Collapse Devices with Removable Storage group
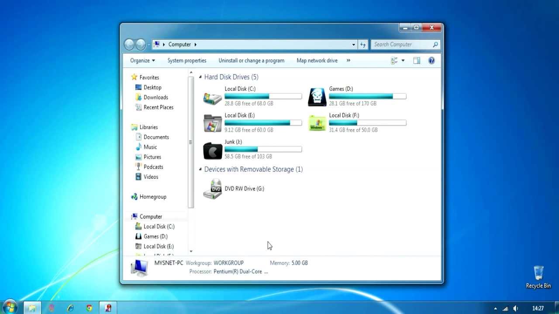The height and width of the screenshot is (314, 559). tap(200, 169)
